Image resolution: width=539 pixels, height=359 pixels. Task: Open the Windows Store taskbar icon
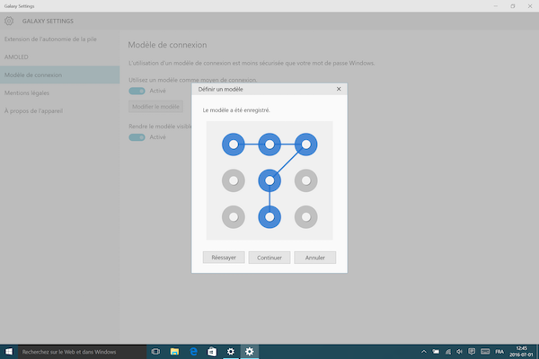[212, 352]
